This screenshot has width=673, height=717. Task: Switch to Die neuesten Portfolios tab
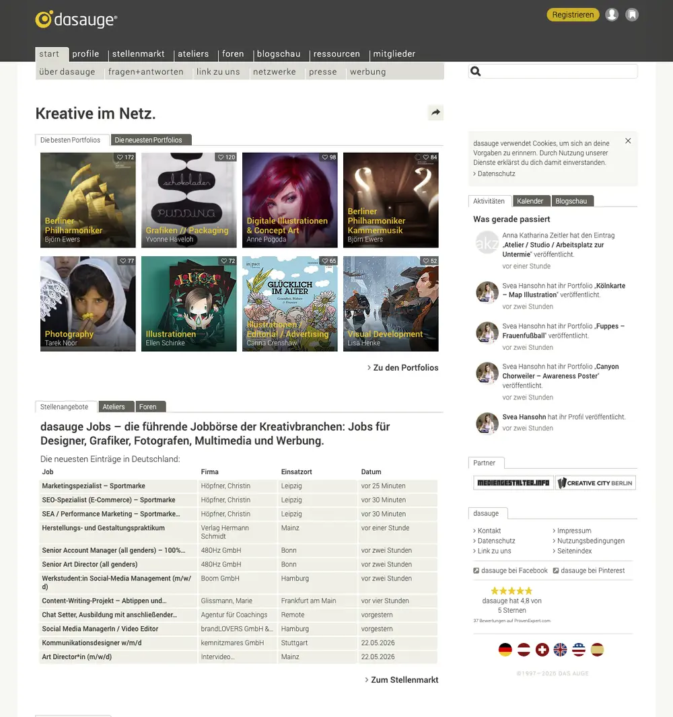point(151,140)
